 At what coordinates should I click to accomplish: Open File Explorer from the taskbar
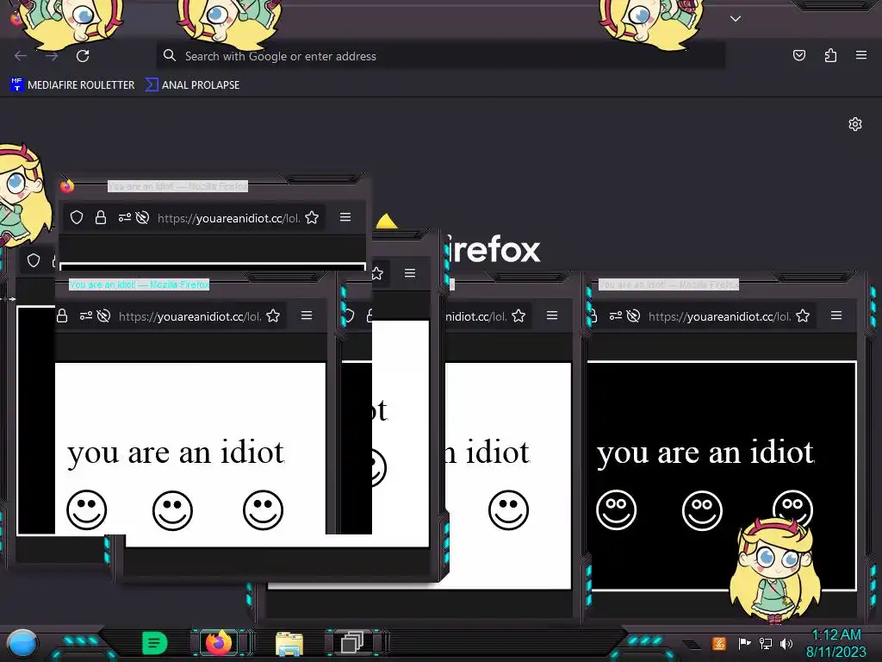pos(289,643)
